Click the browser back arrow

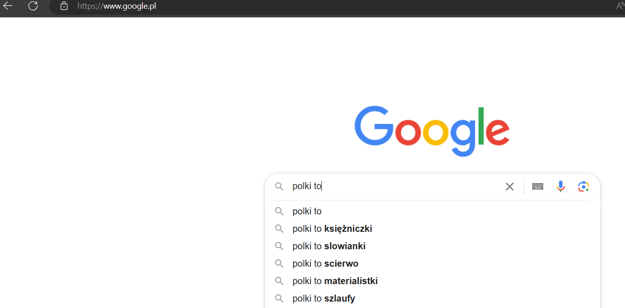8,6
